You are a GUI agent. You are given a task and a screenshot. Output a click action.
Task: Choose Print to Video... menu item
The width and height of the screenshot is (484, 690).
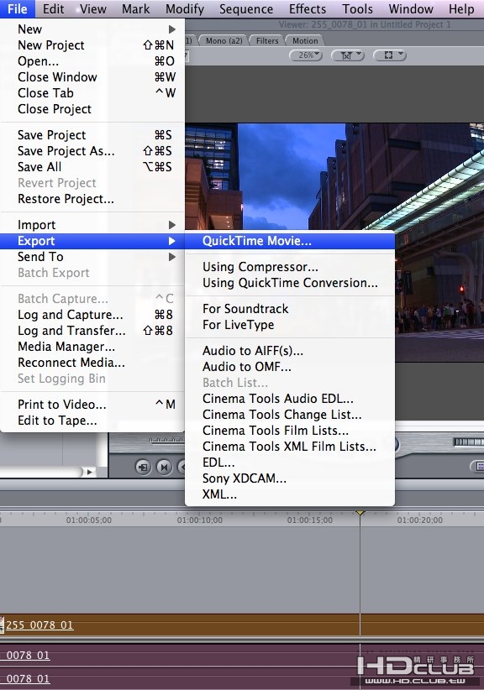tap(92, 405)
